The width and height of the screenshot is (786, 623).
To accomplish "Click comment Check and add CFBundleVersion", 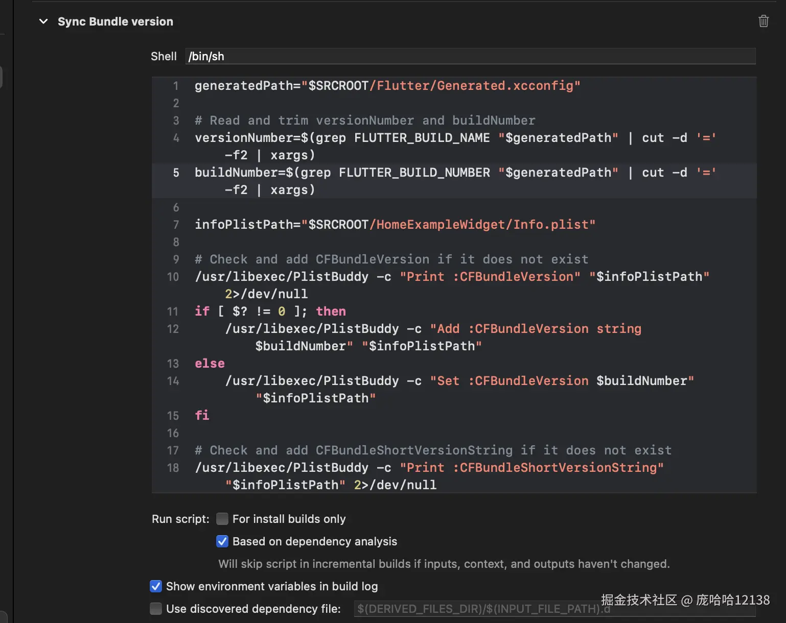I will (391, 259).
